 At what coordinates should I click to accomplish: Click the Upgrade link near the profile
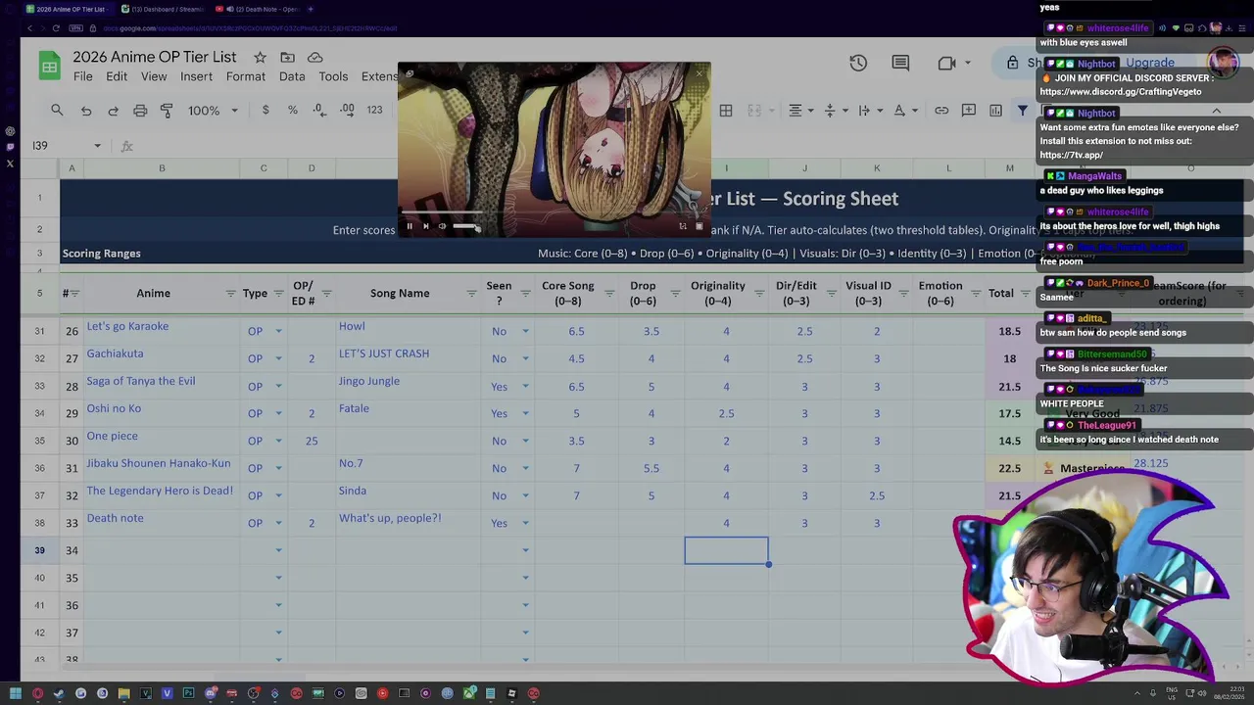[1149, 63]
